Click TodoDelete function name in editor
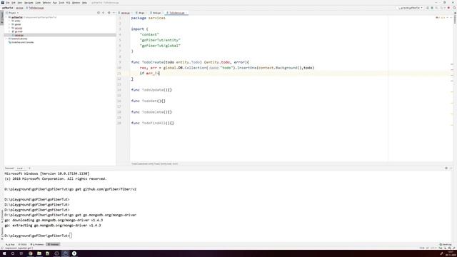The width and height of the screenshot is (457, 257). pos(153,112)
